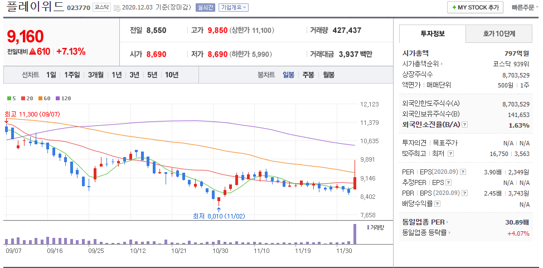Click the help icon beside 추정PER EPS

coord(449,183)
